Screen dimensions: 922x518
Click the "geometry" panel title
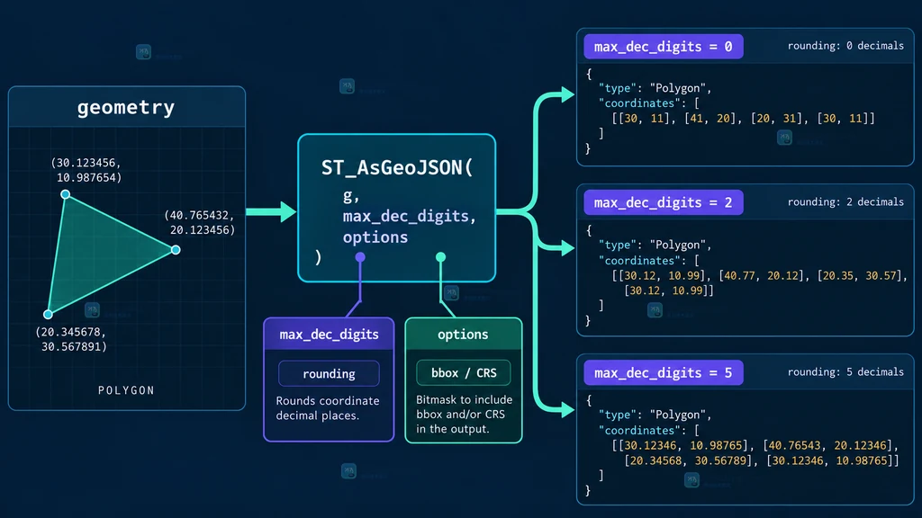tap(126, 108)
